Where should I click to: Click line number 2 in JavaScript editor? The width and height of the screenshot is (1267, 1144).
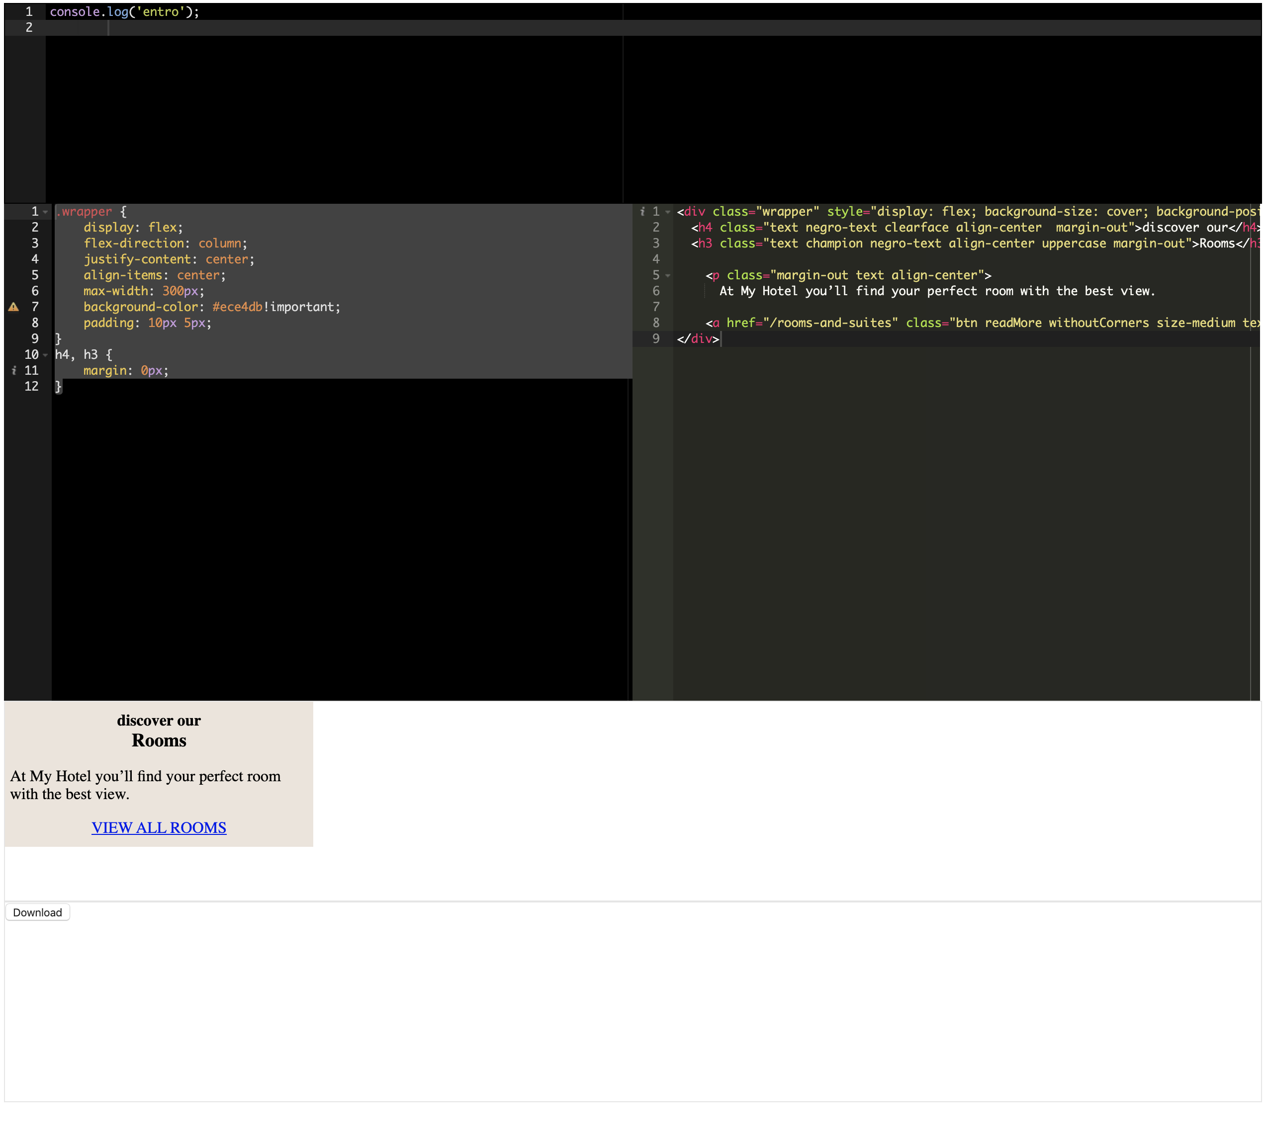coord(29,28)
